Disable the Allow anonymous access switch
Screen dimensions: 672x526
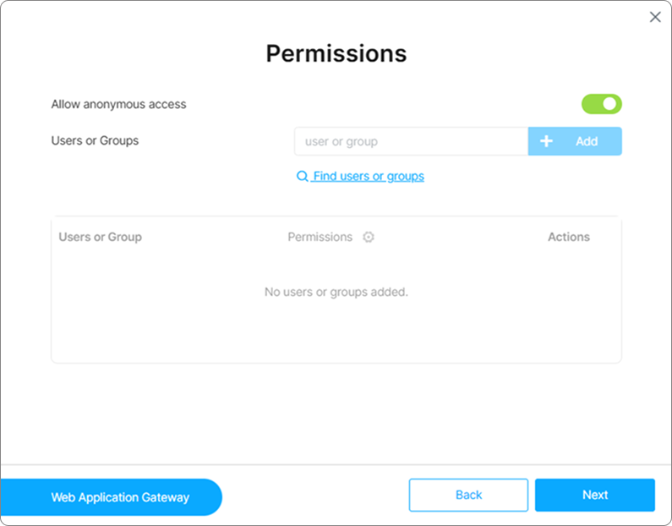(x=601, y=104)
